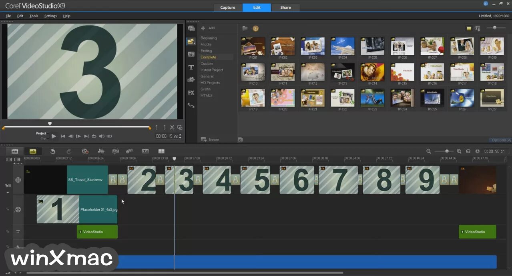
Task: Import a project template folder icon
Action: click(x=245, y=28)
